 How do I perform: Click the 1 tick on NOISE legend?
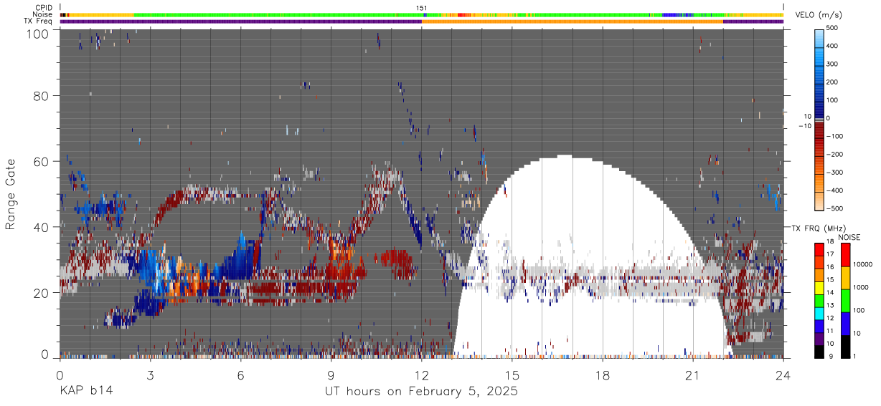coord(855,356)
